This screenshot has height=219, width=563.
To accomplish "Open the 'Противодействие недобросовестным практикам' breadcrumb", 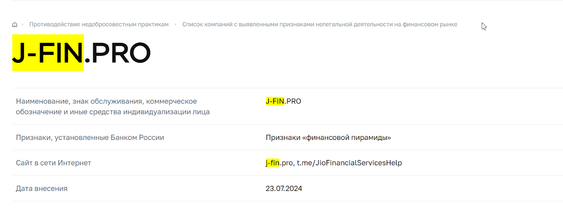I will pos(99,25).
